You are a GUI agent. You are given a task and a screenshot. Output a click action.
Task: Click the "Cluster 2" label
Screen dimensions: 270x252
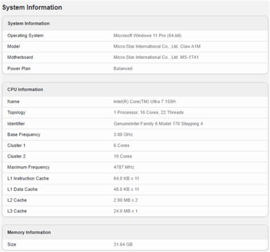coord(17,156)
